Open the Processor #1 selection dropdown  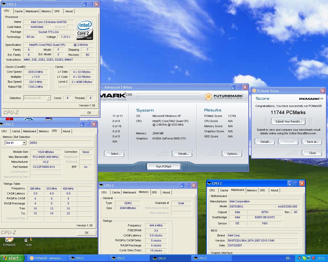point(48,98)
